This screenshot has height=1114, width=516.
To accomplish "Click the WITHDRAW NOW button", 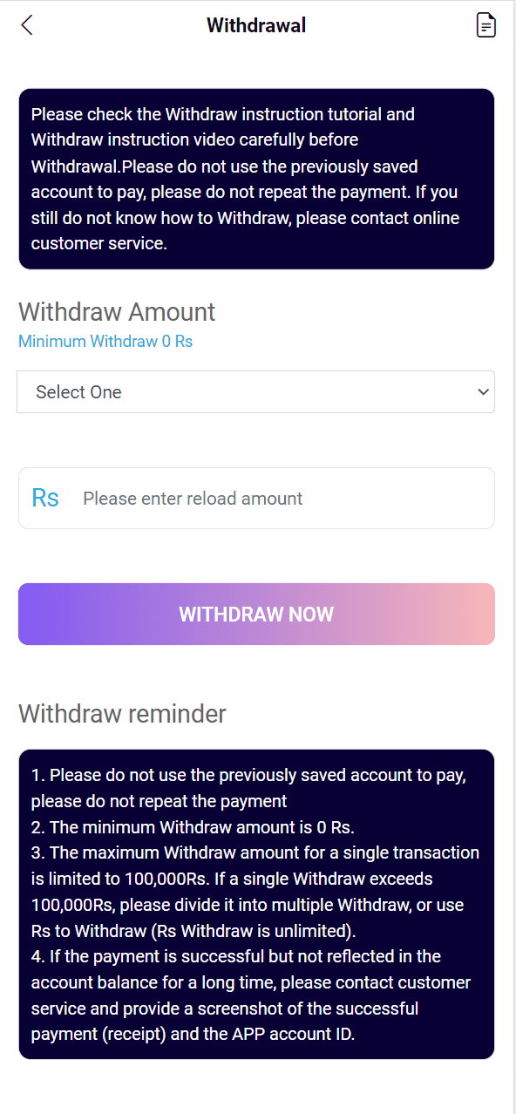I will pyautogui.click(x=256, y=614).
